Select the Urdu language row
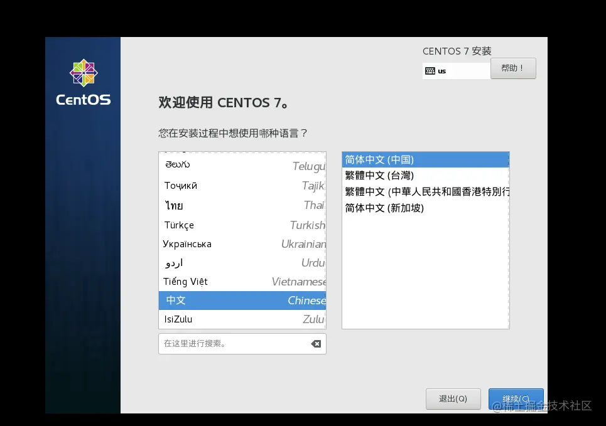Screen dimensions: 606x426 point(242,263)
